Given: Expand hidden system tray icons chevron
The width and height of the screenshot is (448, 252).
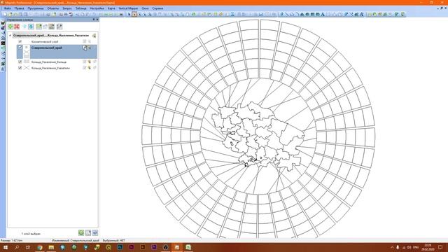Looking at the screenshot, I should coord(392,247).
